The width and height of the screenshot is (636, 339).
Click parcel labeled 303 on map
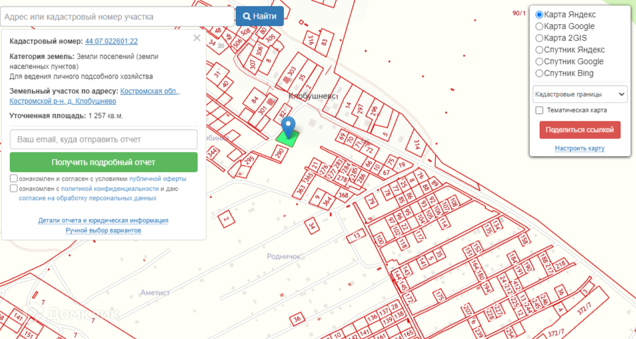click(x=291, y=71)
